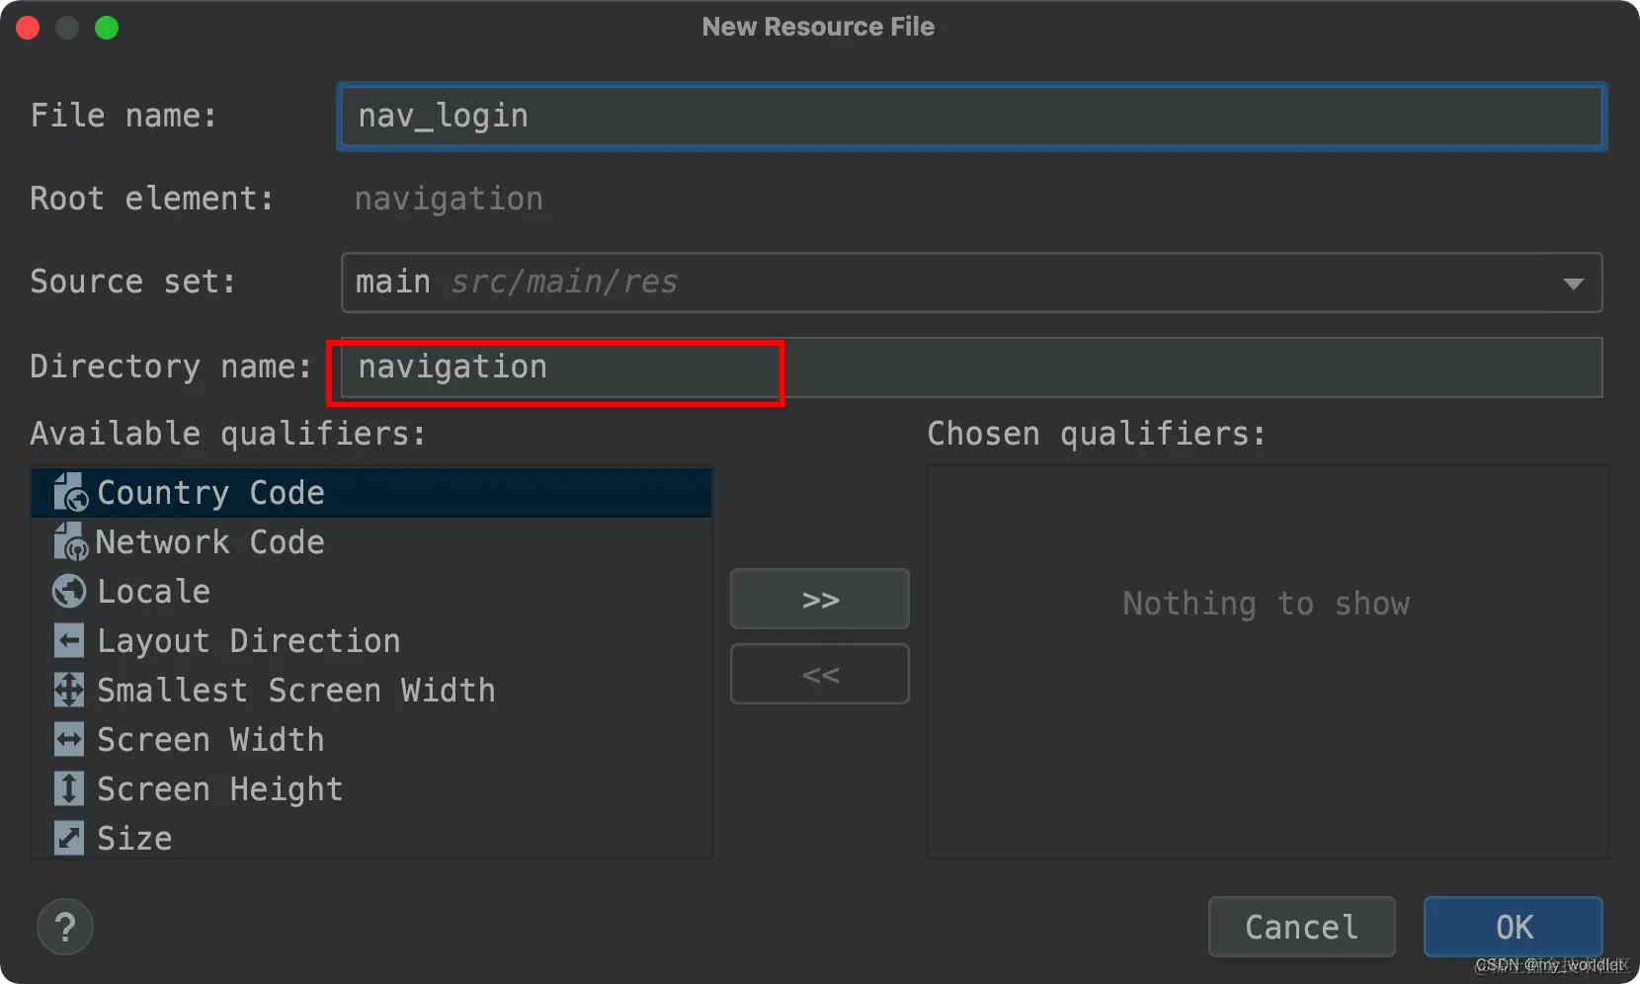Cancel the New Resource File dialog
1640x984 pixels.
tap(1302, 927)
